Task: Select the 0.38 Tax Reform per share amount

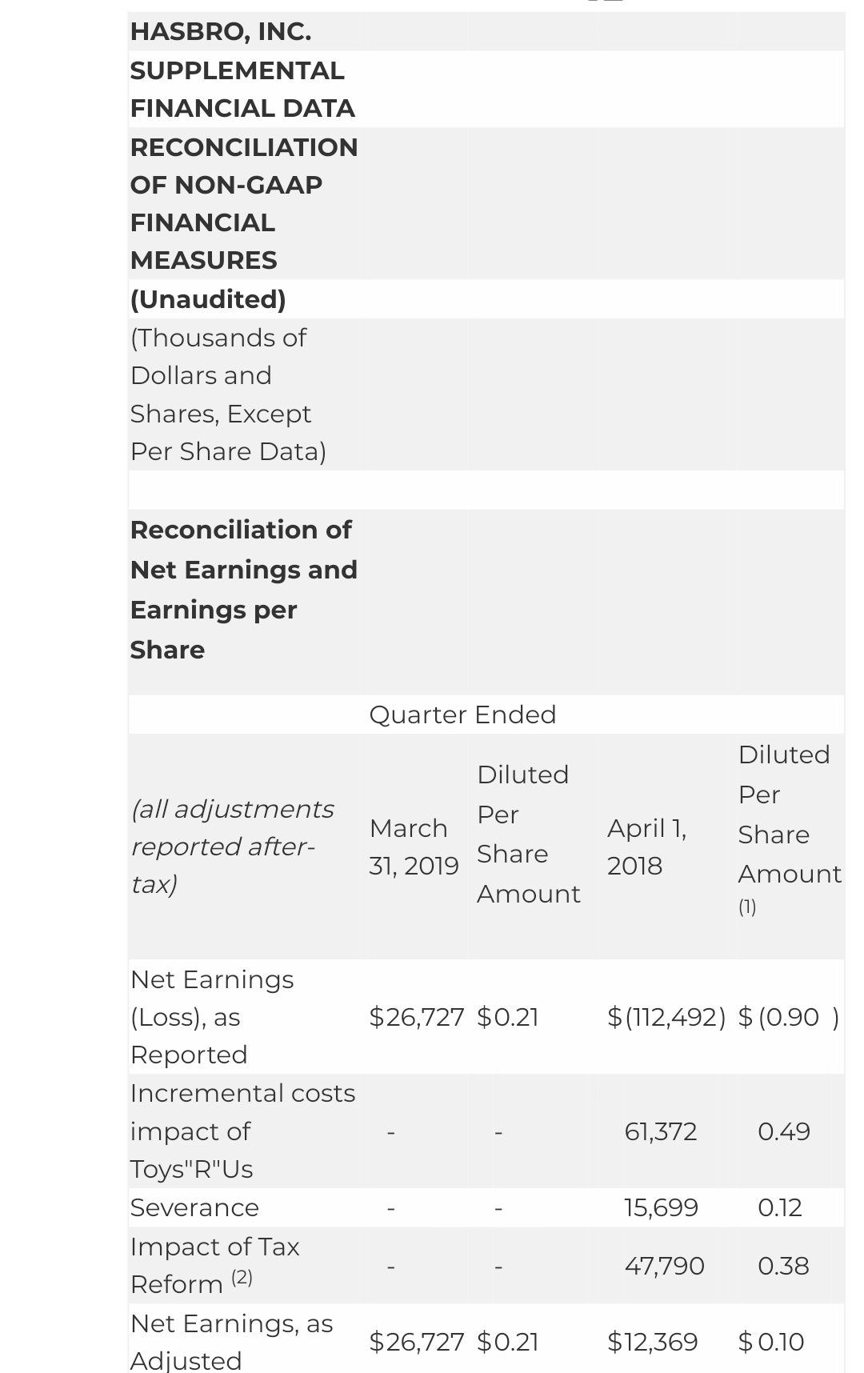Action: tap(783, 1266)
